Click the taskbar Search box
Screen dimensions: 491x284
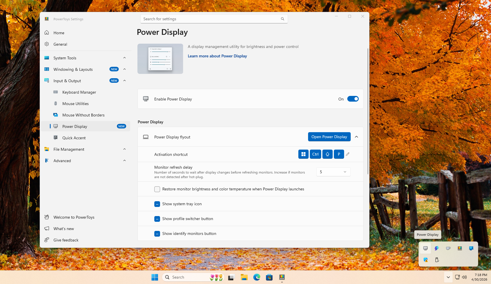[x=193, y=277]
